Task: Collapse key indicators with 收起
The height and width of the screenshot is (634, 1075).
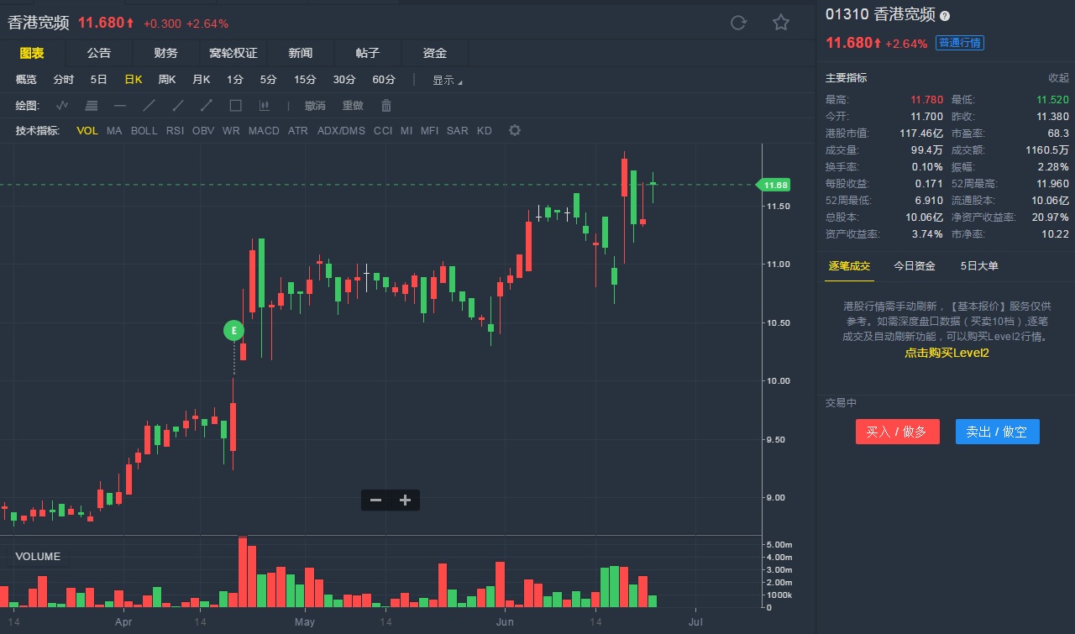Action: pos(1058,78)
